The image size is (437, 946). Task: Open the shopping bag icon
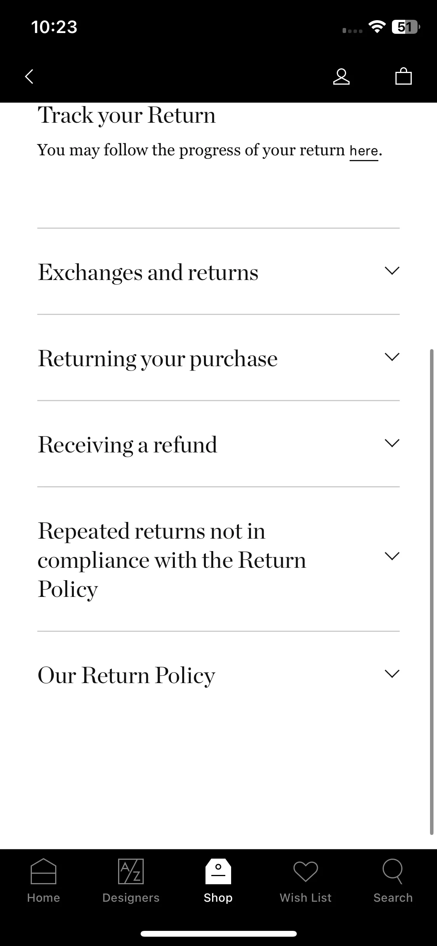click(x=404, y=76)
